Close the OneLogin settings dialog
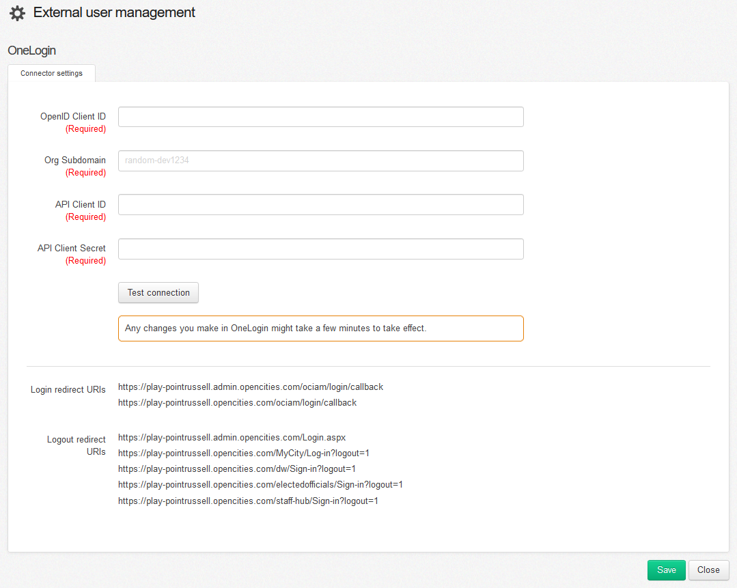This screenshot has width=737, height=588. pyautogui.click(x=708, y=570)
